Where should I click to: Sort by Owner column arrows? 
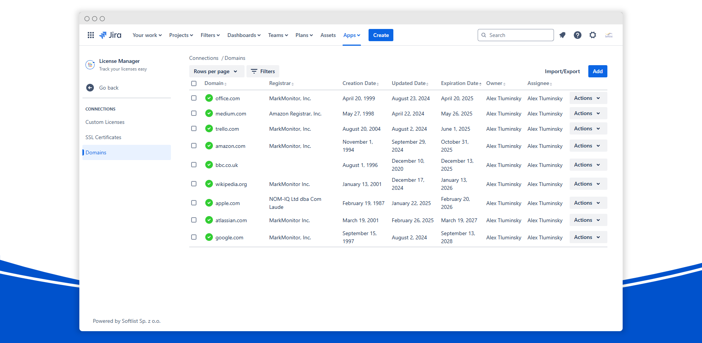(504, 84)
